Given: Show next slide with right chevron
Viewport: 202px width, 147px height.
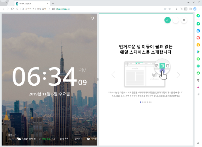Looking at the screenshot, I should [x=178, y=75].
